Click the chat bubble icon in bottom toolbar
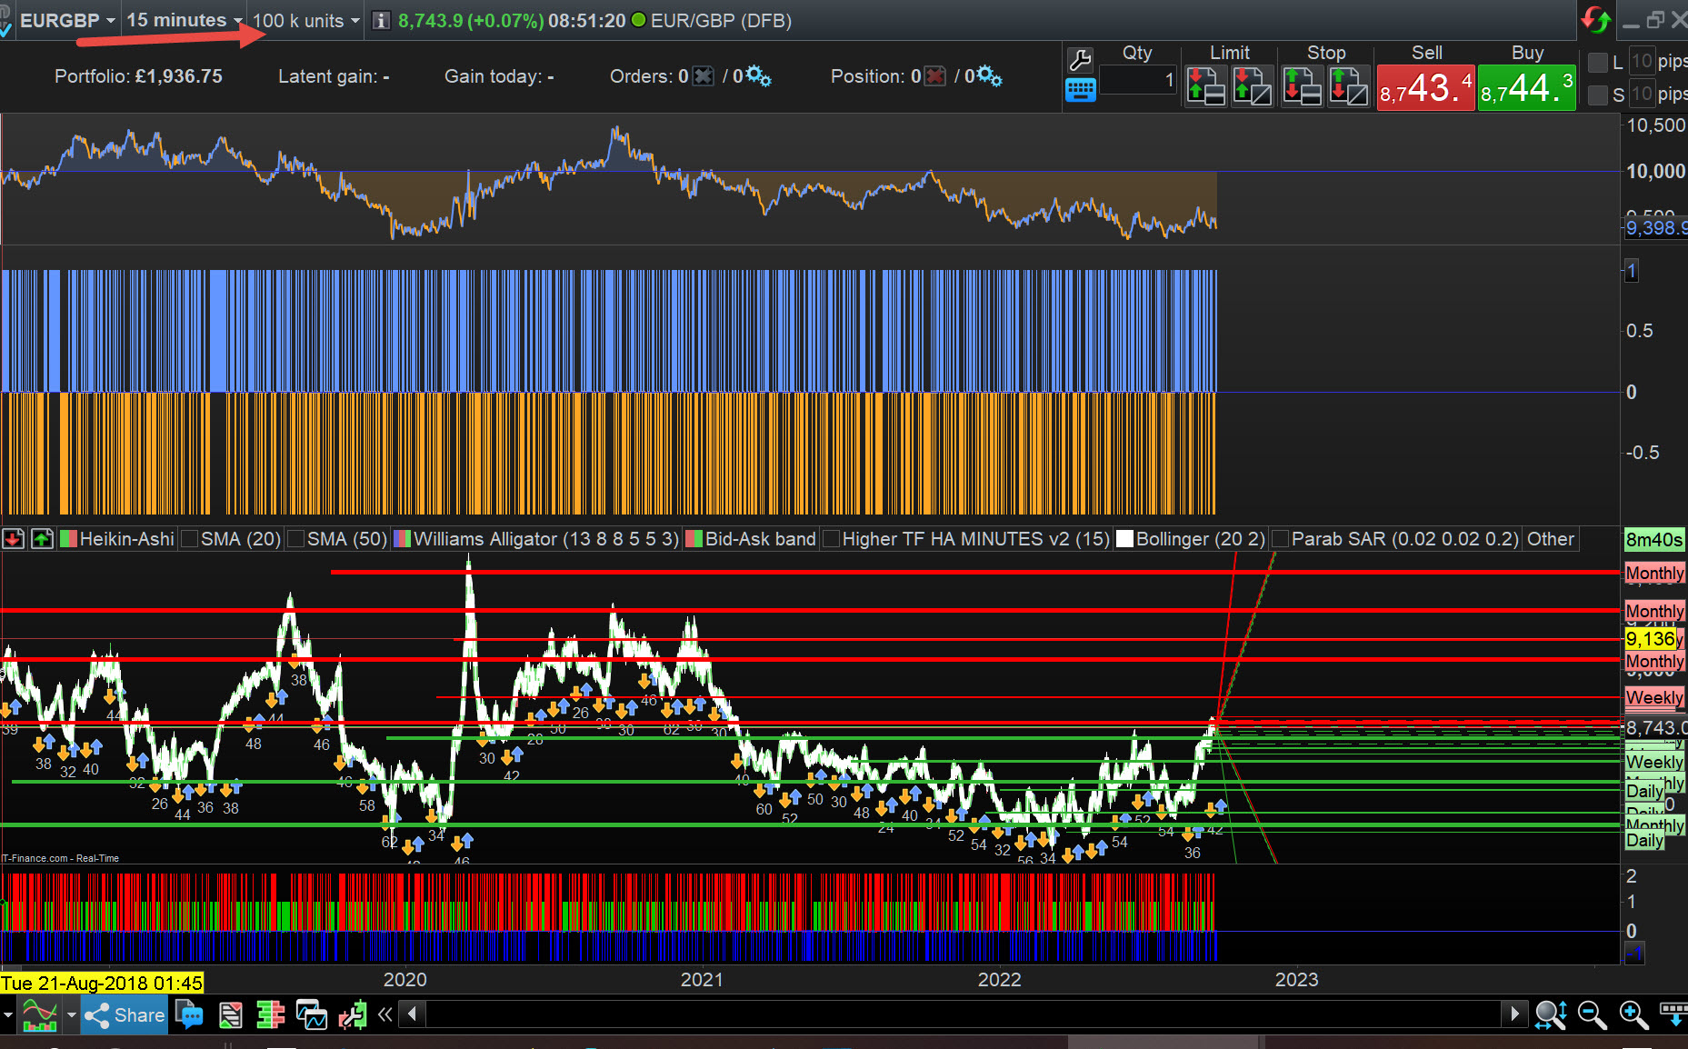 (x=189, y=1014)
